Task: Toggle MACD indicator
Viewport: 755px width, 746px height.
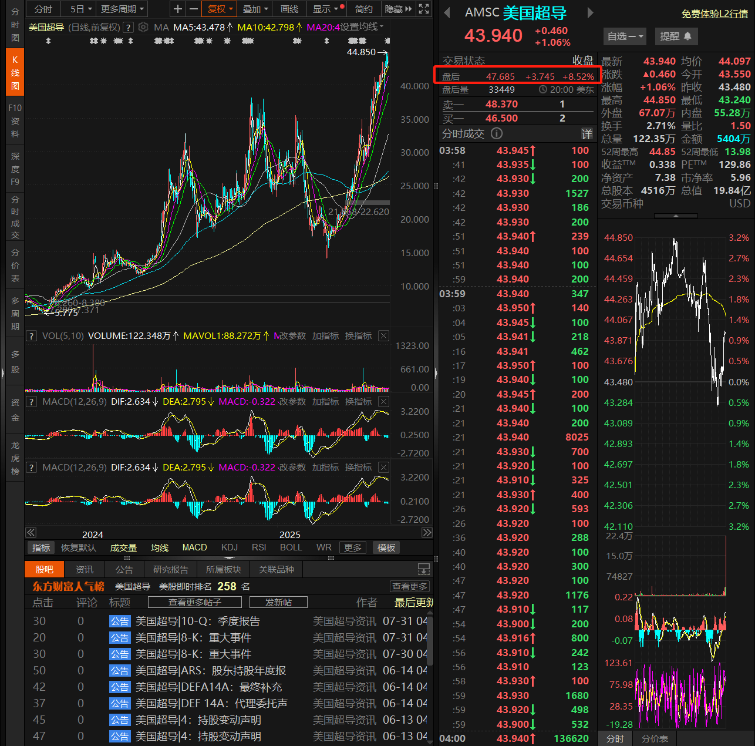Action: click(194, 547)
